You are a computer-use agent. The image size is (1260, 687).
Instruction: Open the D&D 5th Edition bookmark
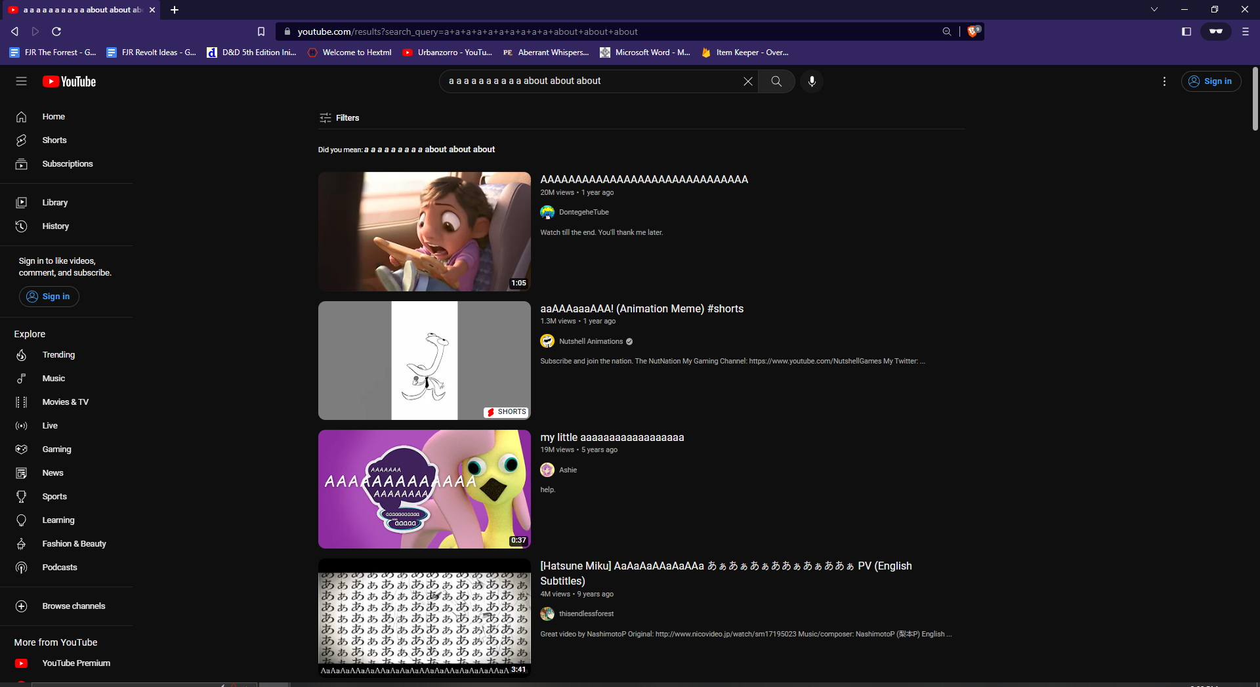(251, 52)
